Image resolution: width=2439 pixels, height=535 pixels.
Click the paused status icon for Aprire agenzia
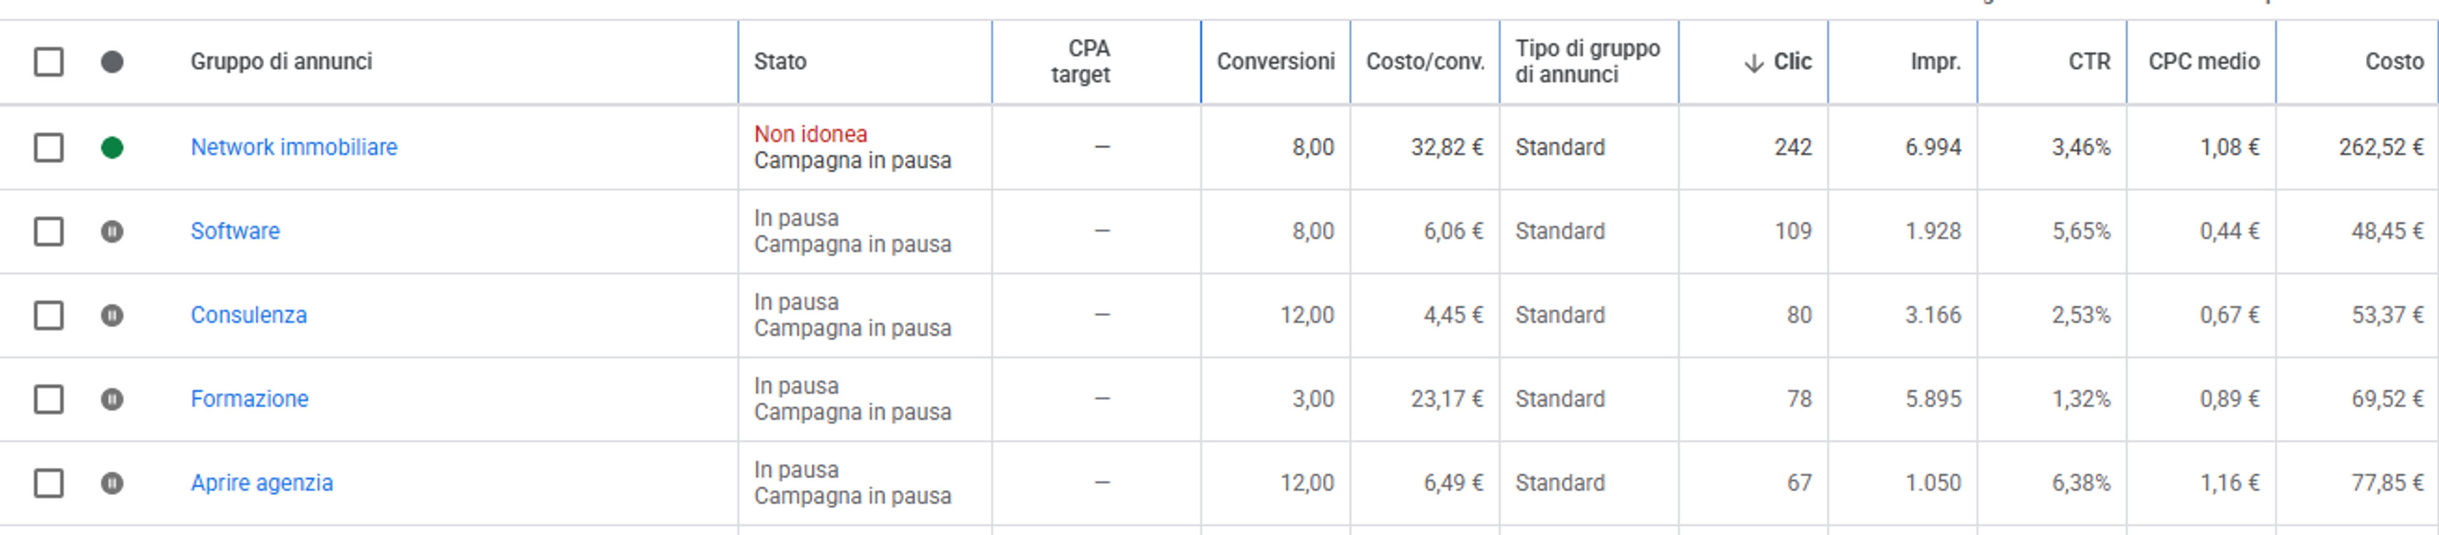pos(112,483)
